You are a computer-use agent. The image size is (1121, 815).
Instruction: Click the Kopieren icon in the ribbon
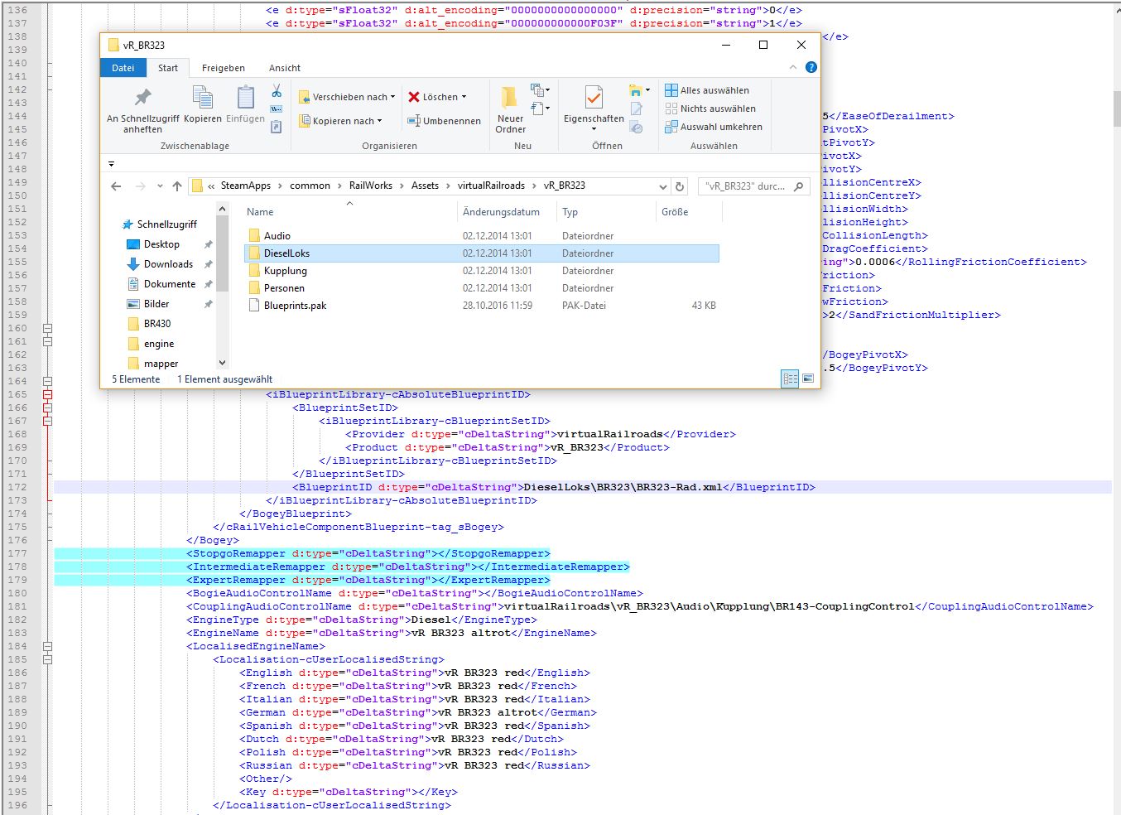[x=203, y=98]
